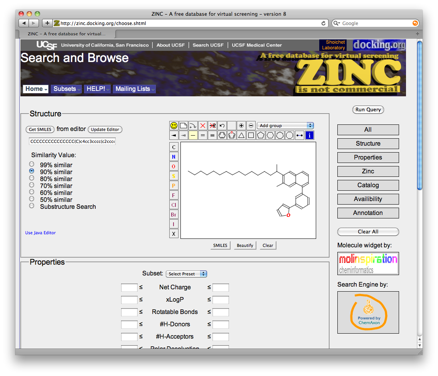Image resolution: width=438 pixels, height=376 pixels.
Task: Open the HELP! navigation menu
Action: pos(98,89)
